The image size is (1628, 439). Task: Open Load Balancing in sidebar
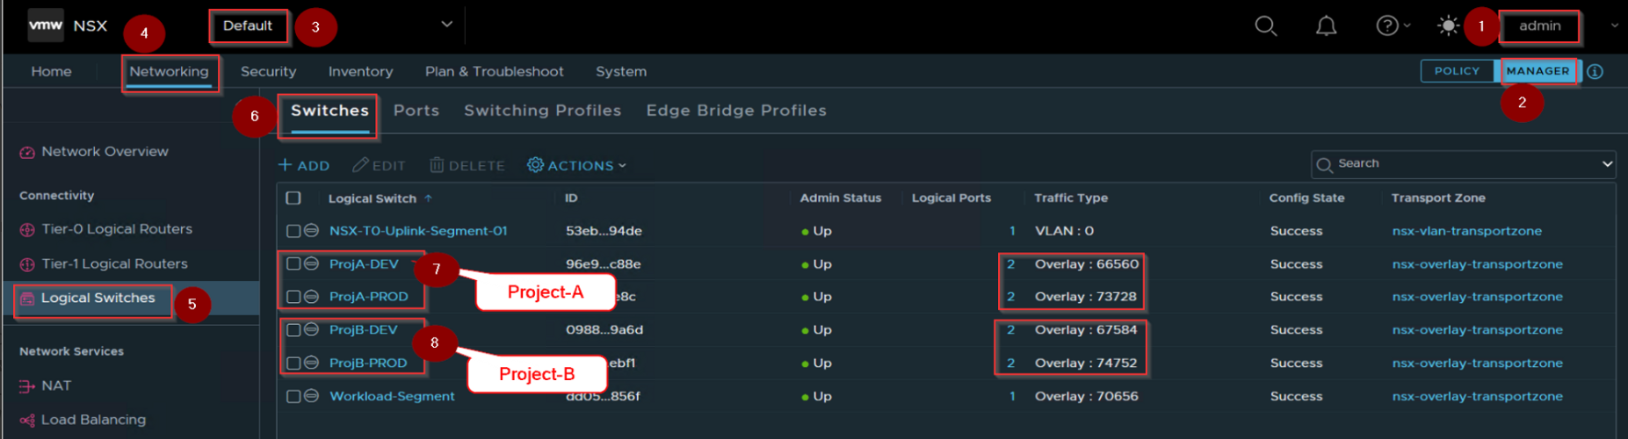click(x=93, y=420)
